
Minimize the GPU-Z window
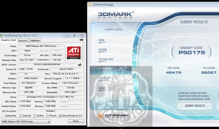pyautogui.click(x=67, y=35)
